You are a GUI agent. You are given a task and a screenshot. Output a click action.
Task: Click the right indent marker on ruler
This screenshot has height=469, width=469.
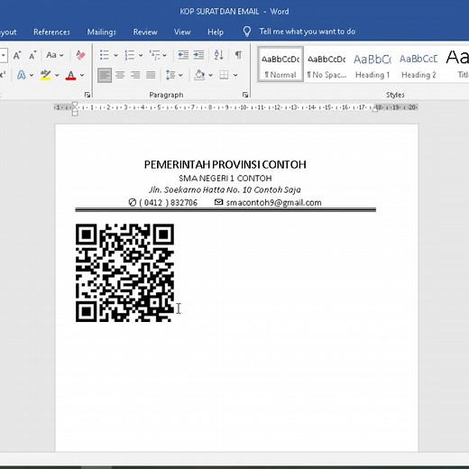pos(374,109)
